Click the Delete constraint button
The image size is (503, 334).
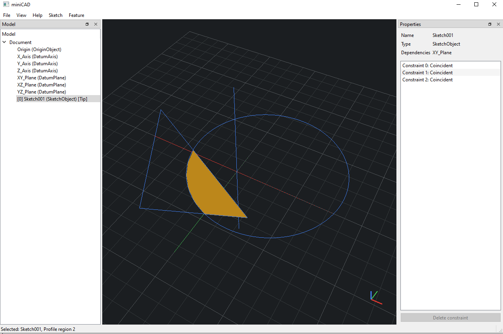tap(451, 318)
